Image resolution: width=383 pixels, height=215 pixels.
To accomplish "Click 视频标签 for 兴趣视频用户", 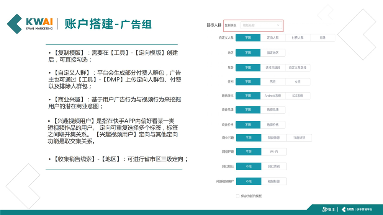I will pos(273,181).
